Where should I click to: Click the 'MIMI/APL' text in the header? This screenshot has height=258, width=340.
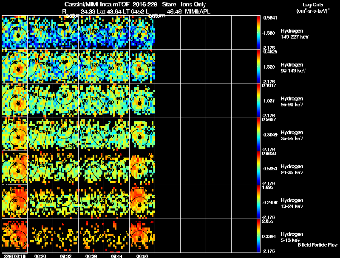[198, 12]
